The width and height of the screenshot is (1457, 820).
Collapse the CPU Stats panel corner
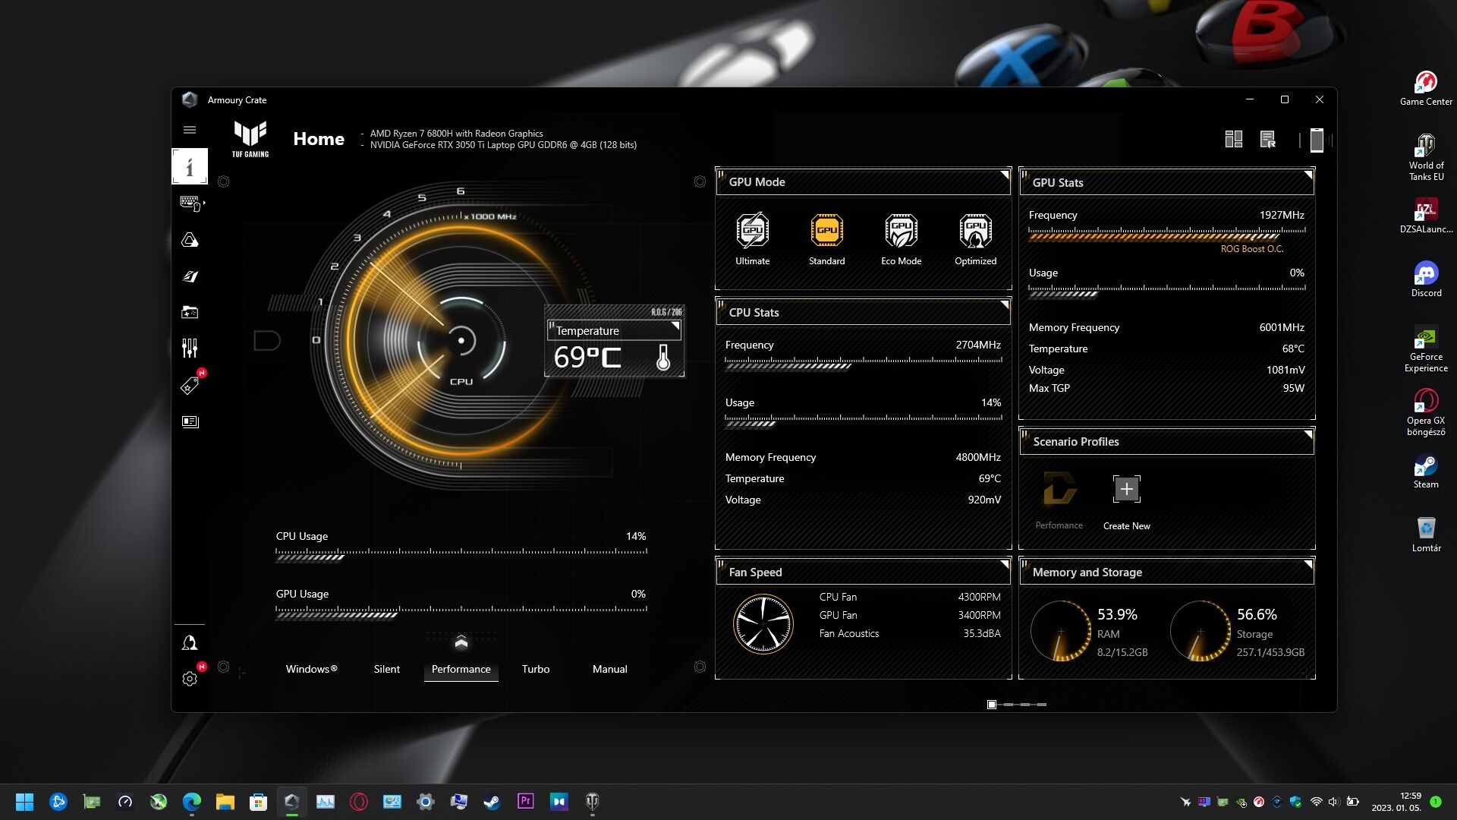pyautogui.click(x=1004, y=305)
